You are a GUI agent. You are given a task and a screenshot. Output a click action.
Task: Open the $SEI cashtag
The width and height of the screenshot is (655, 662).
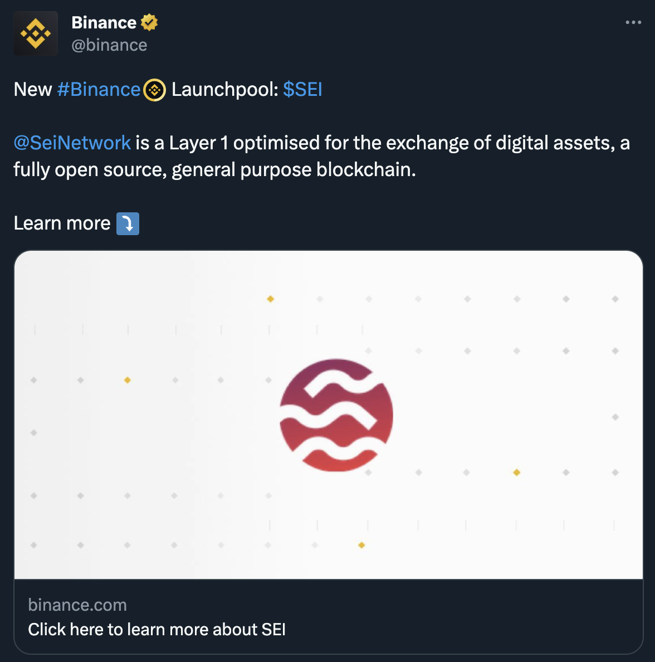point(302,89)
